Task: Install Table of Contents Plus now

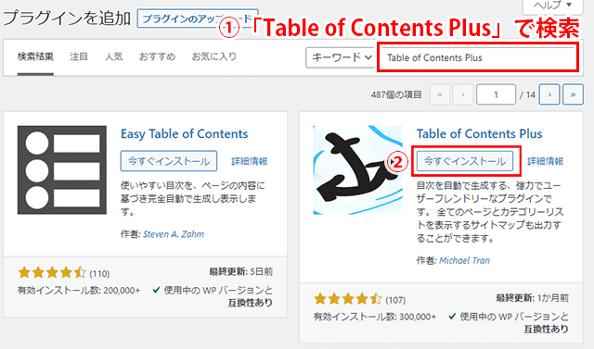Action: tap(465, 161)
